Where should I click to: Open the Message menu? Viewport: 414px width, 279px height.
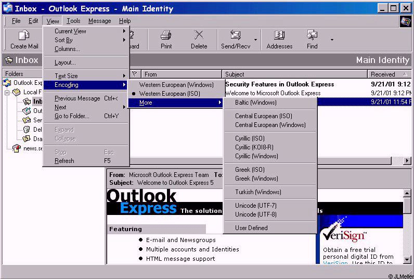tap(99, 21)
